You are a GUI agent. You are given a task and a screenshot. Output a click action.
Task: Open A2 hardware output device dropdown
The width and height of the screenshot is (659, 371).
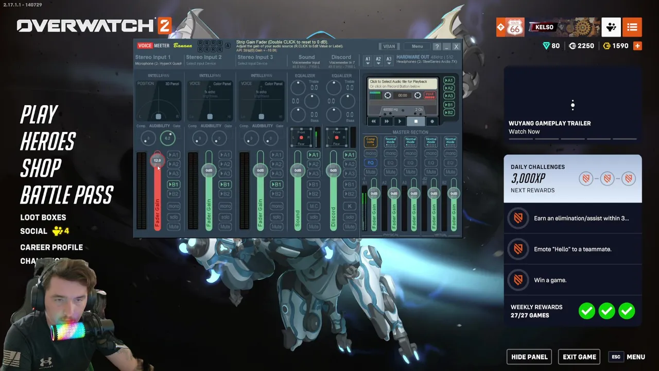coord(378,60)
